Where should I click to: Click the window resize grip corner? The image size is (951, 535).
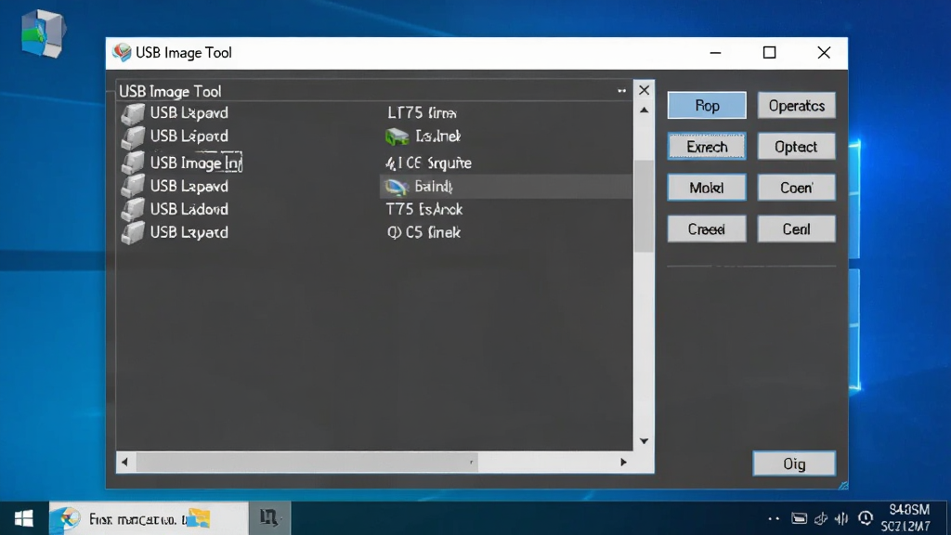click(842, 485)
